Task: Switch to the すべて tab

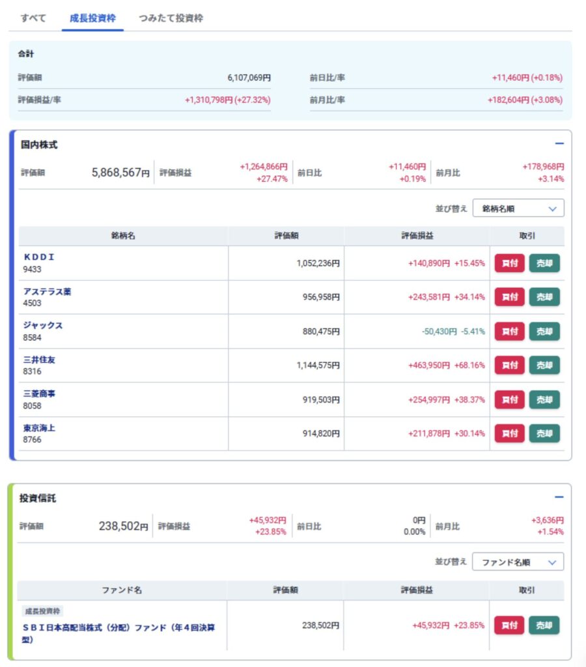Action: click(x=33, y=18)
